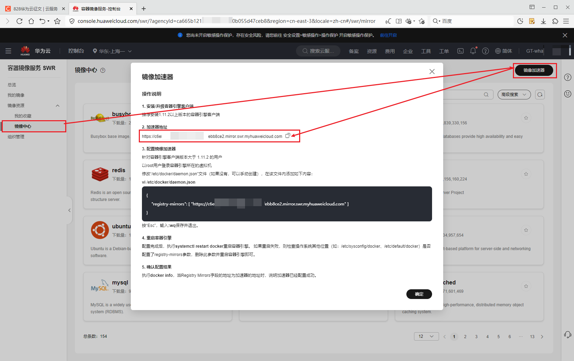The width and height of the screenshot is (574, 361).
Task: Go to page 2 of the image list
Action: coord(465,337)
